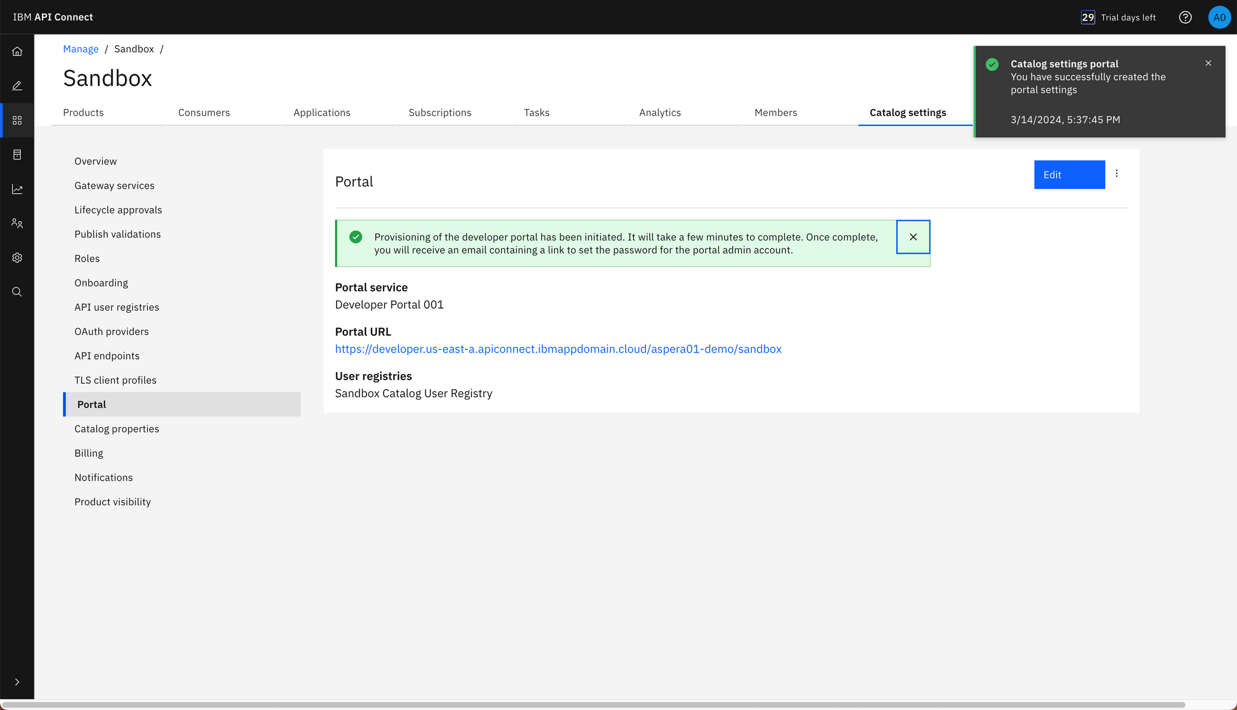Click the Edit portal button
The width and height of the screenshot is (1237, 710).
pos(1069,174)
